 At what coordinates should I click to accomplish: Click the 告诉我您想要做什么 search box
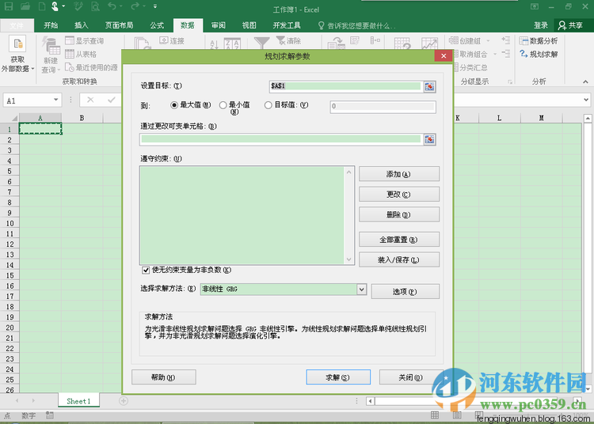pos(357,25)
